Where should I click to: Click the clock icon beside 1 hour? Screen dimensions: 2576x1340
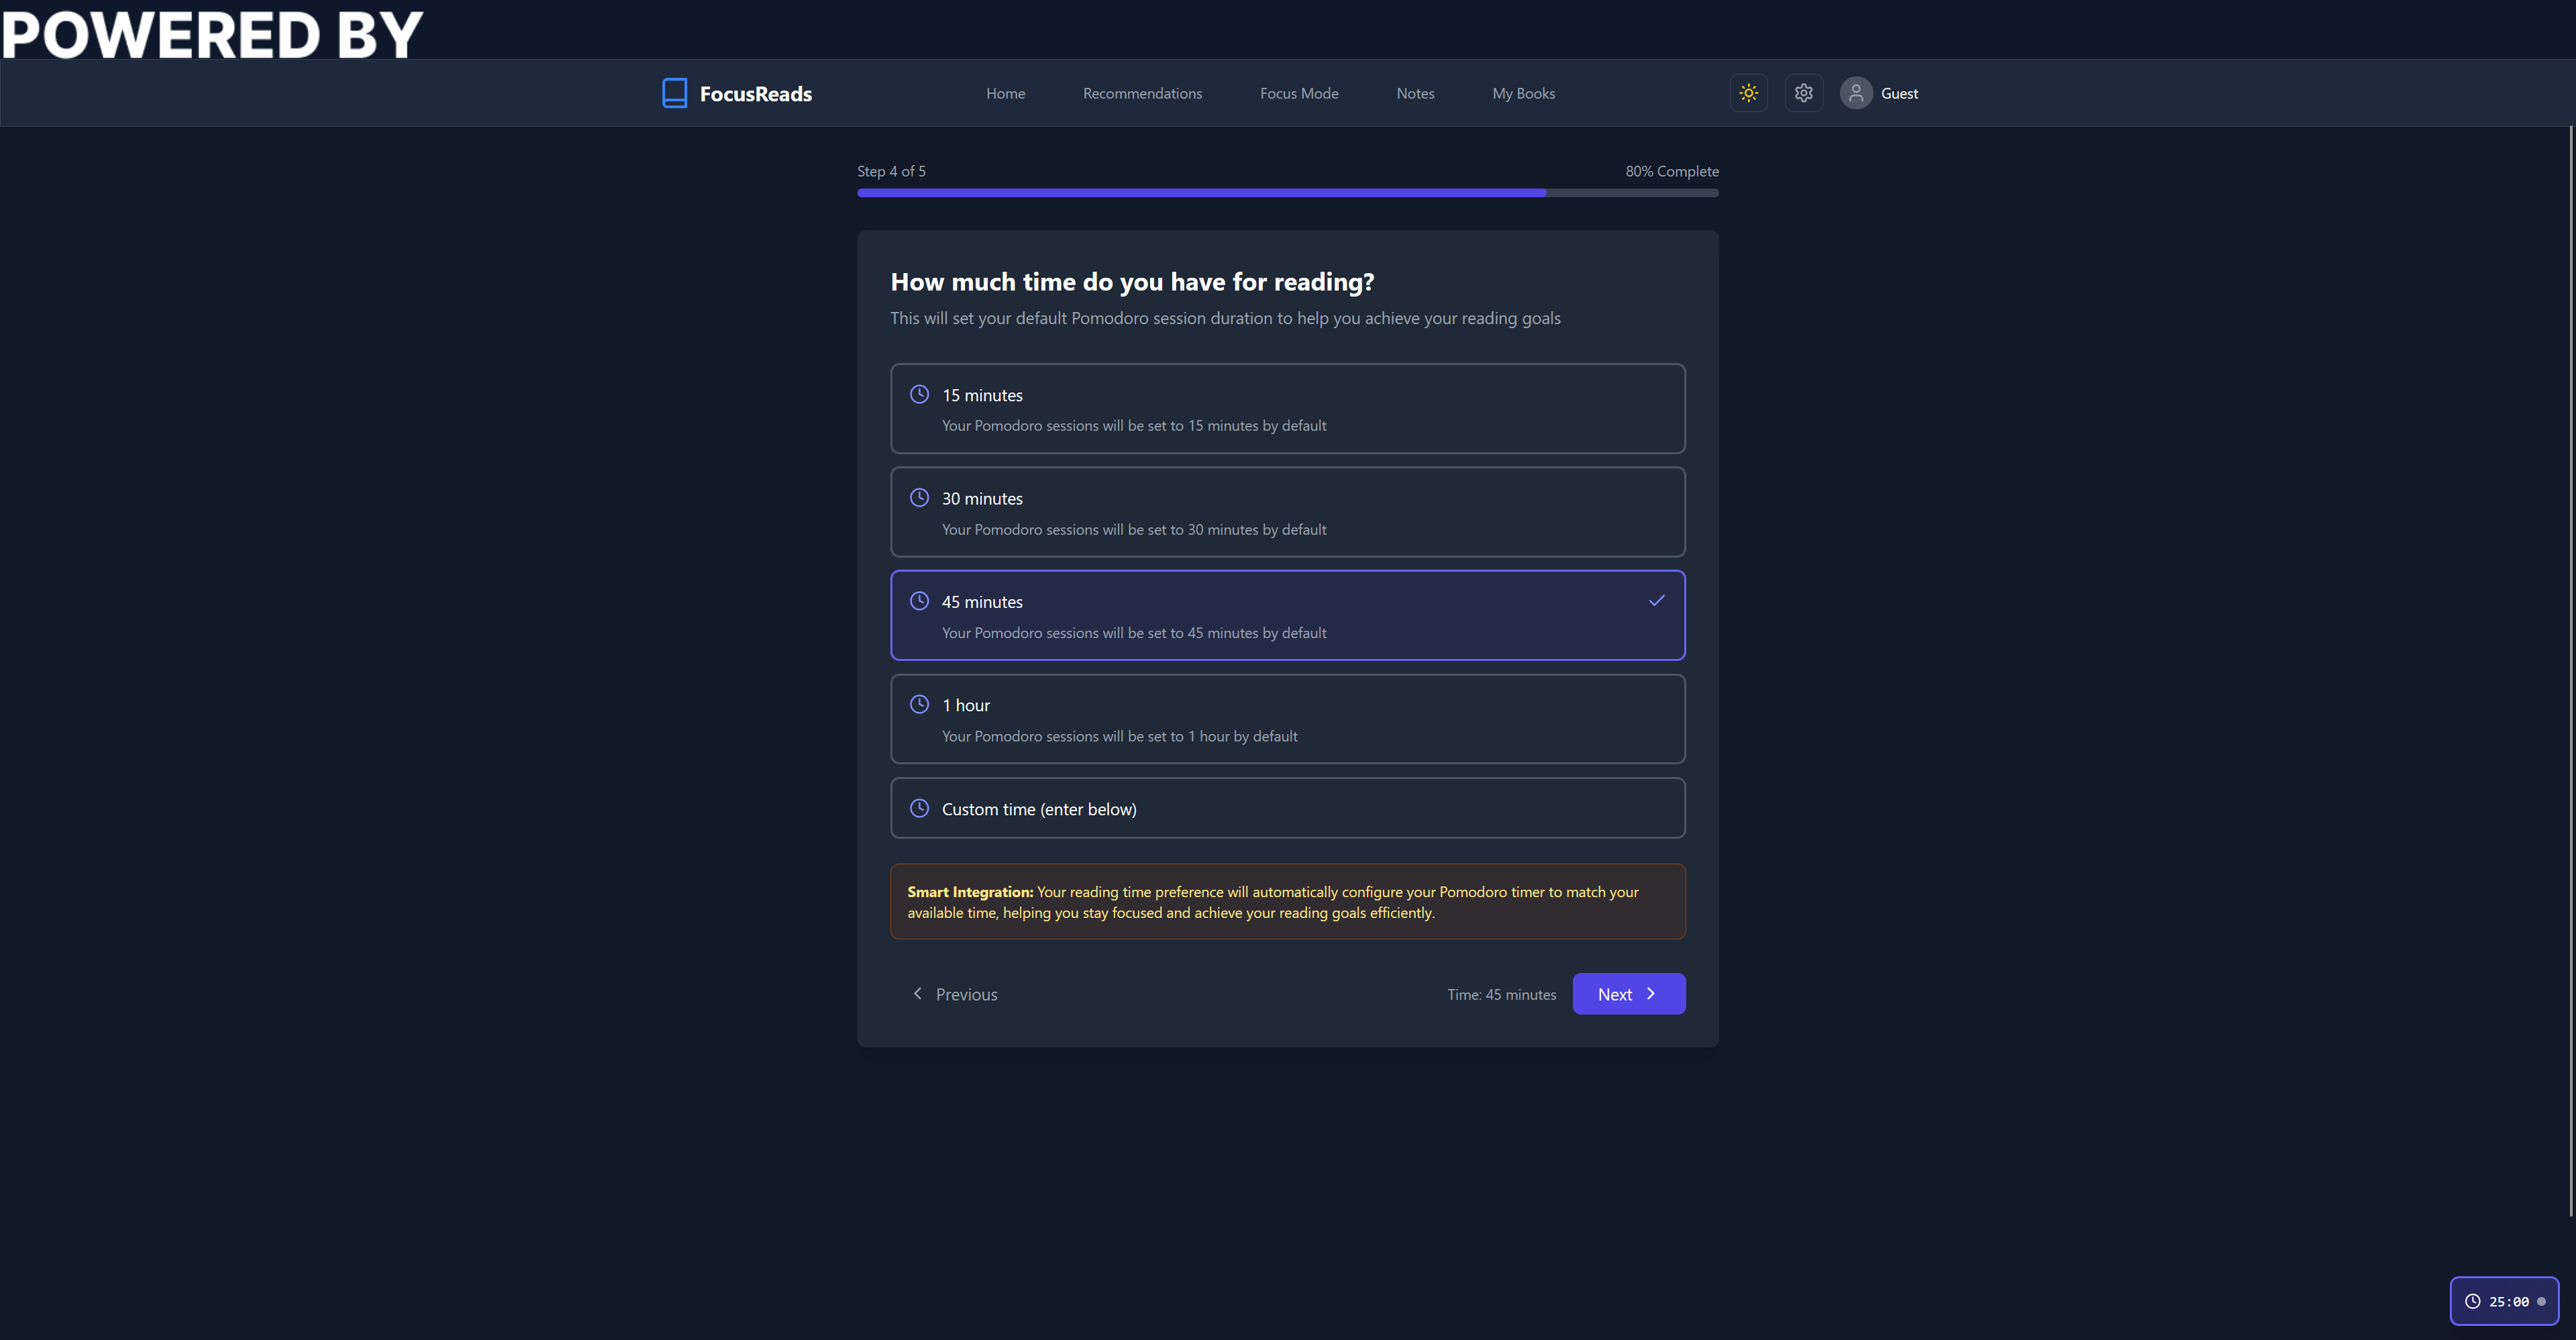pyautogui.click(x=919, y=704)
